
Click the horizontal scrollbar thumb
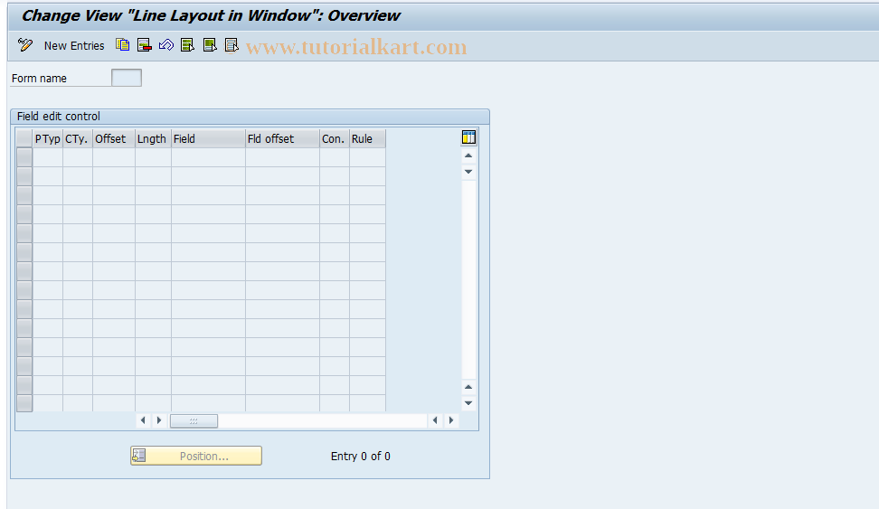tap(194, 421)
